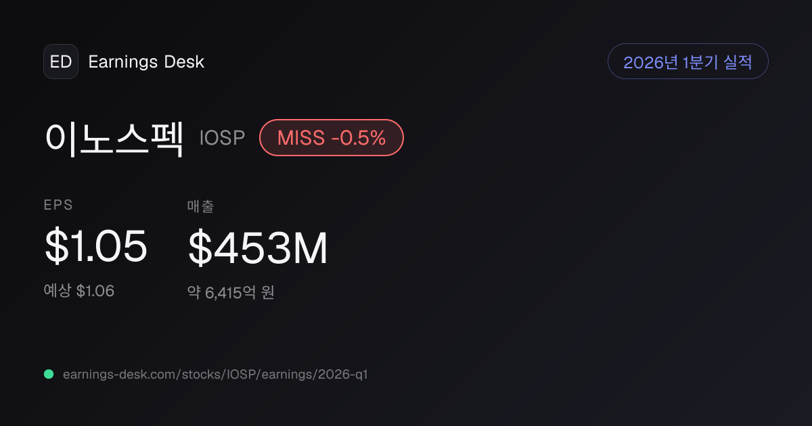812x426 pixels.
Task: Click the green status dot
Action: point(49,374)
